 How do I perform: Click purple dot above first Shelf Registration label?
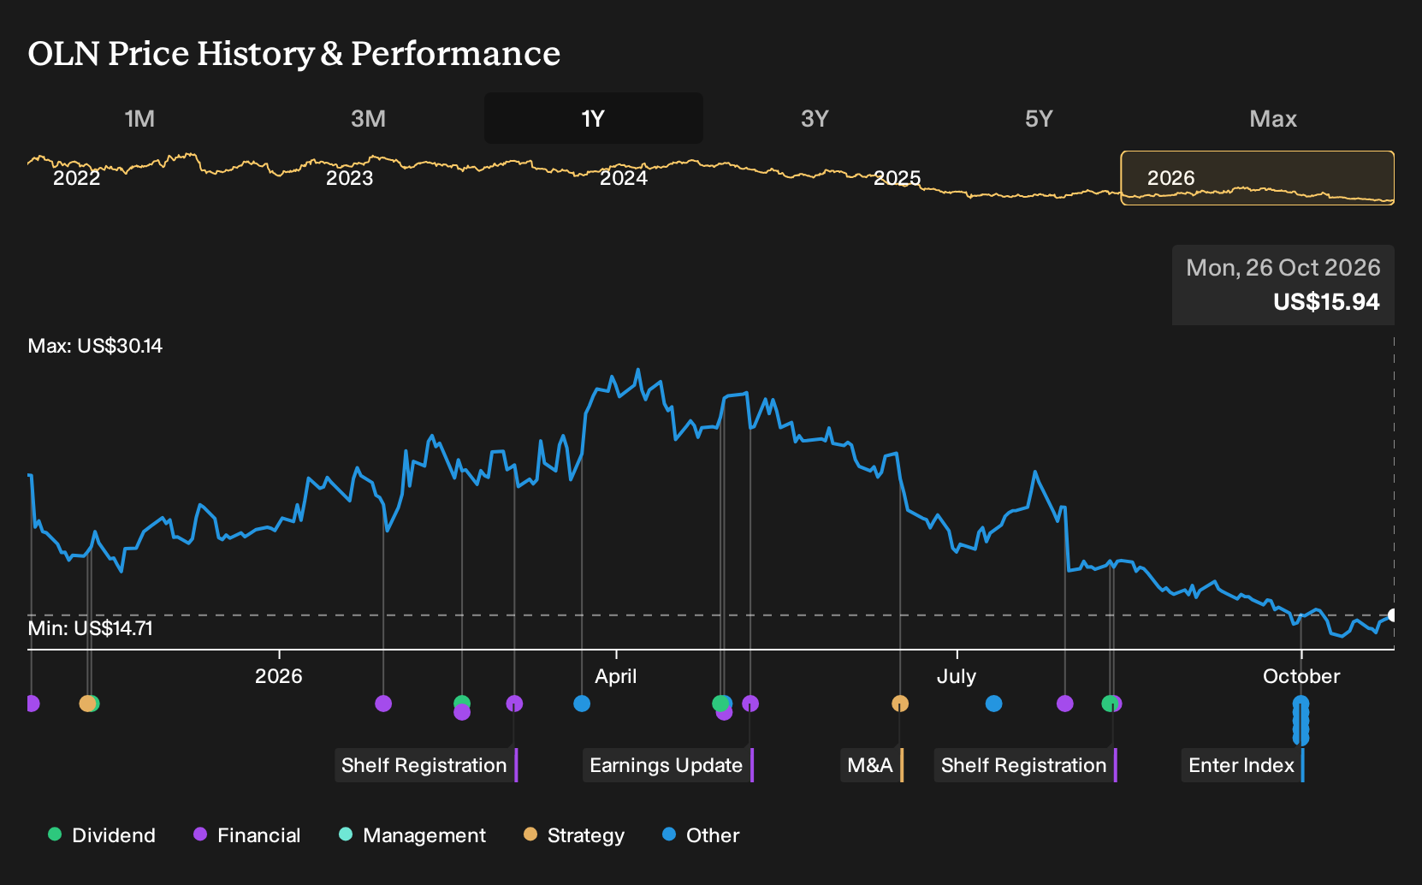click(x=514, y=704)
